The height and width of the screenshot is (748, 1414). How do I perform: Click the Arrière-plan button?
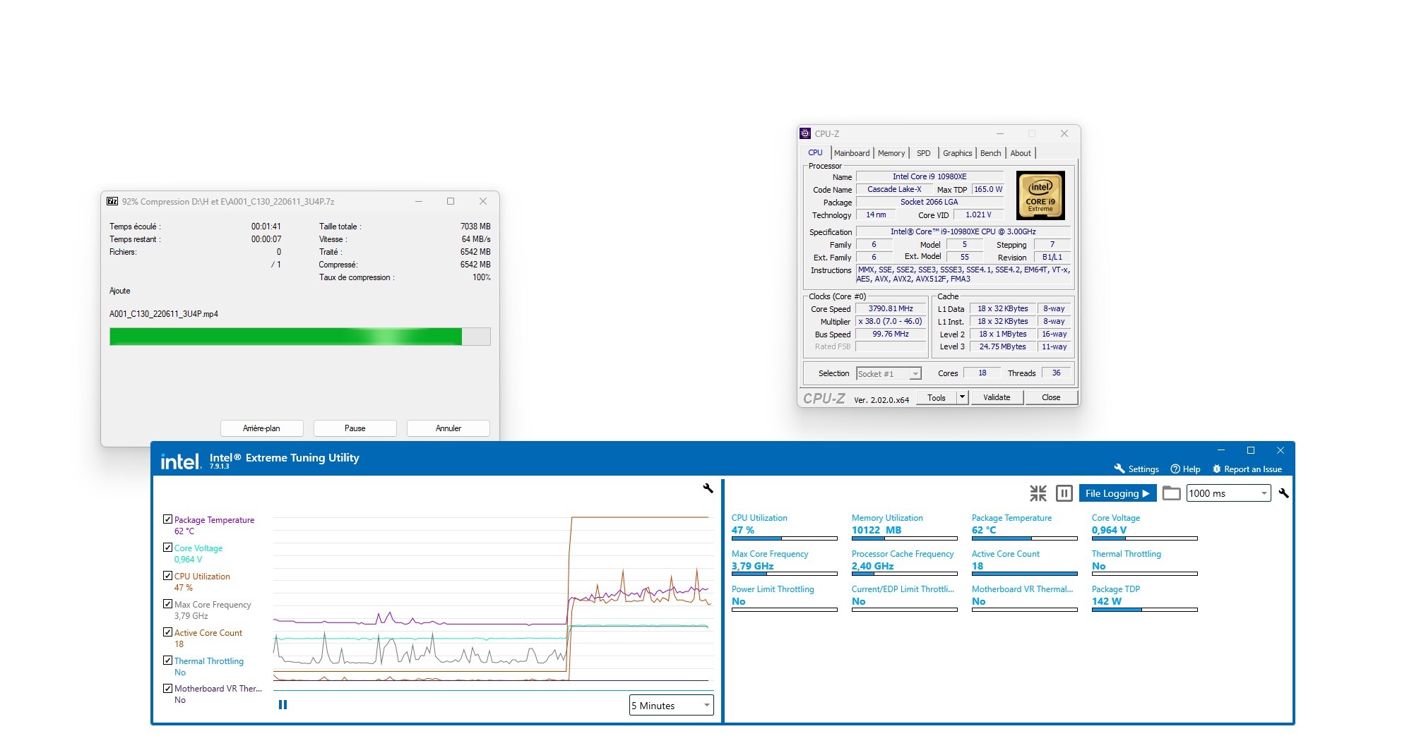[261, 428]
